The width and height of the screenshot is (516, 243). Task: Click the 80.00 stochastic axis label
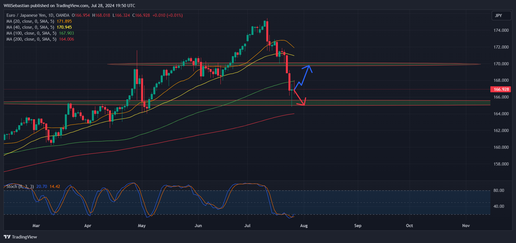click(x=499, y=190)
